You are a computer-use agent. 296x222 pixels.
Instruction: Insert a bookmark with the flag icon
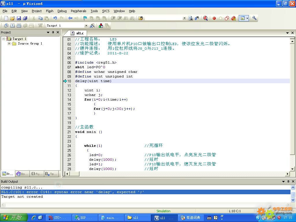pyautogui.click(x=85, y=18)
